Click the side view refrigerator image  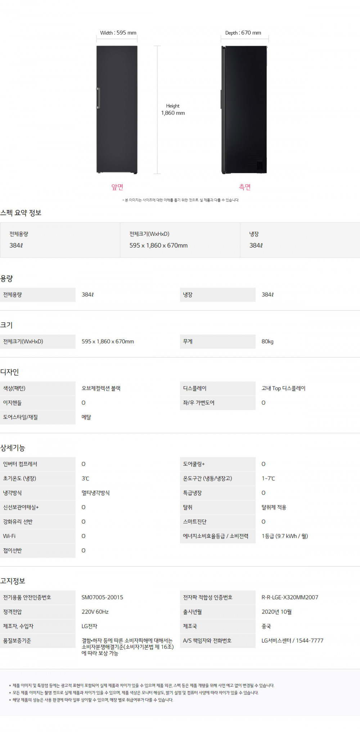(244, 110)
